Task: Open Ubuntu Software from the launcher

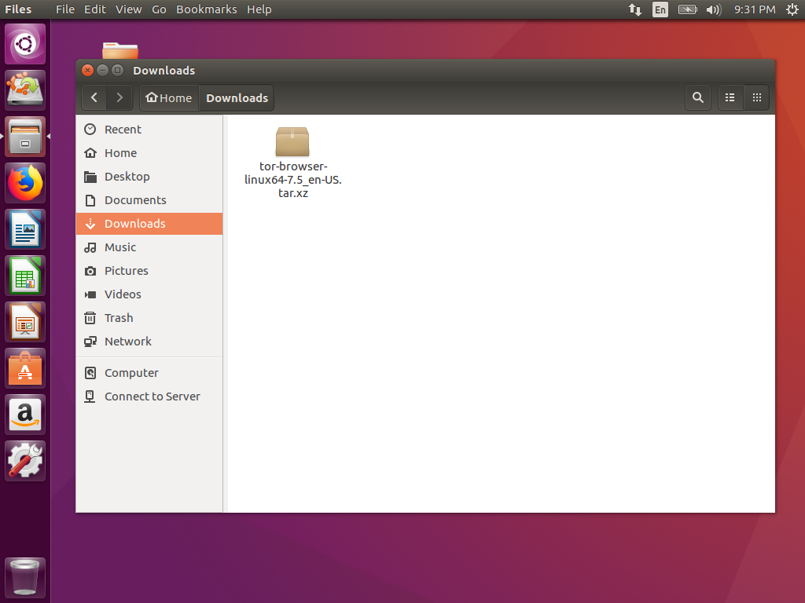Action: click(x=26, y=368)
